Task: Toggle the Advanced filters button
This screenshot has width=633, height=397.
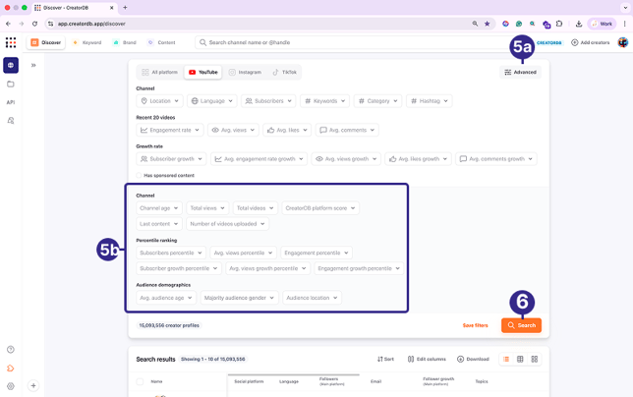Action: point(520,72)
